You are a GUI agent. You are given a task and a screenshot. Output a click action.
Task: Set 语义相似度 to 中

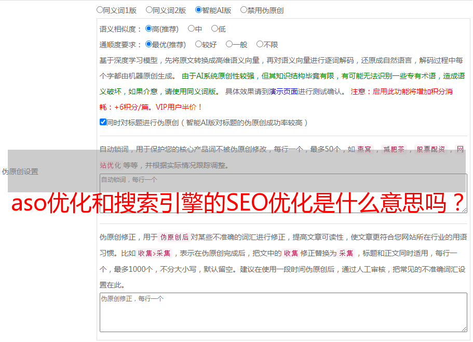[191, 29]
